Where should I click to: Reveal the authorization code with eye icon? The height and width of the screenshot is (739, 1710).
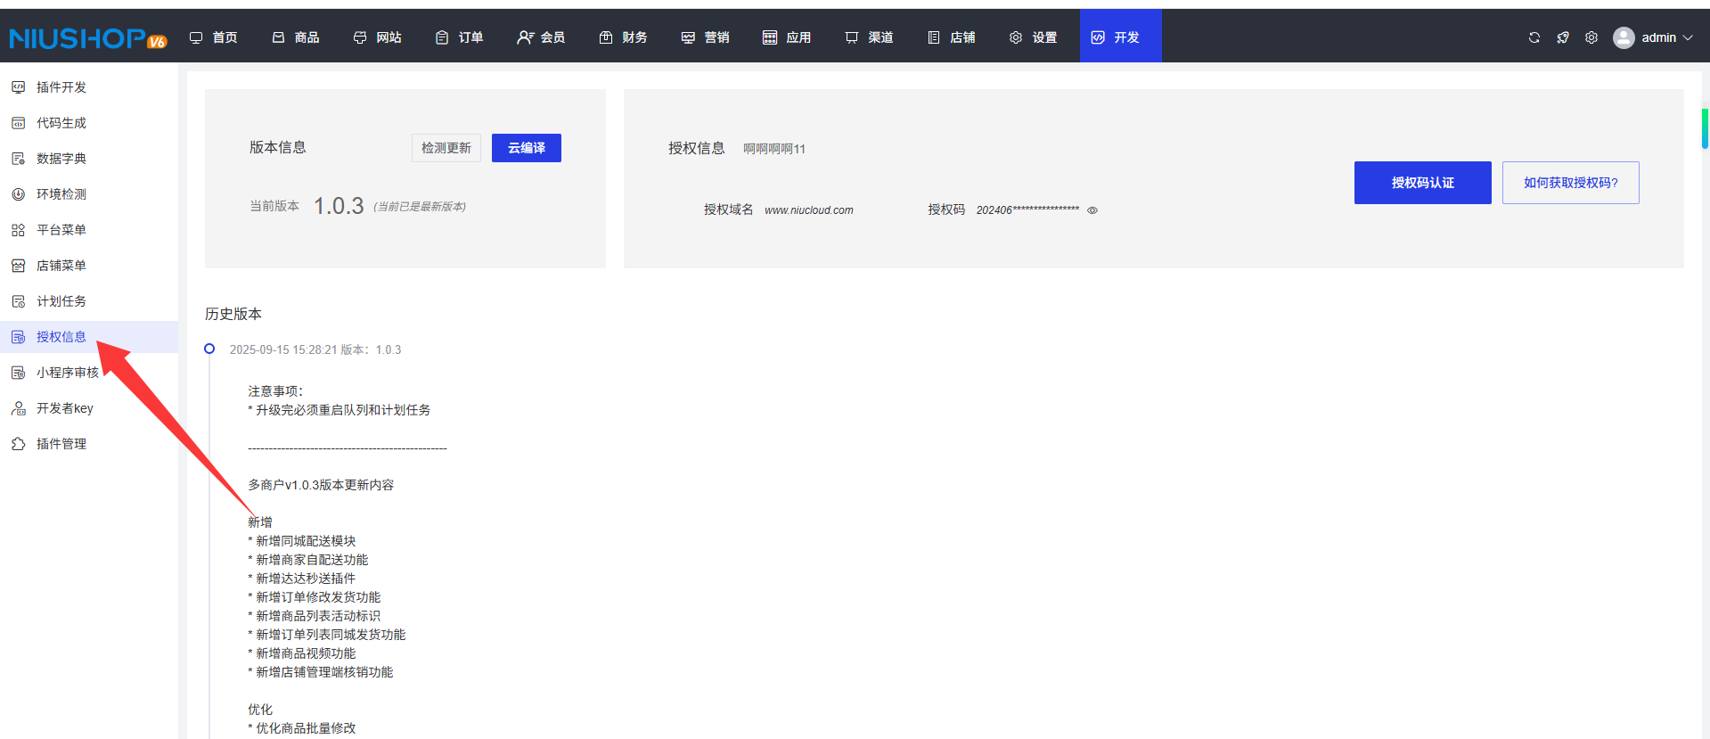click(x=1092, y=210)
